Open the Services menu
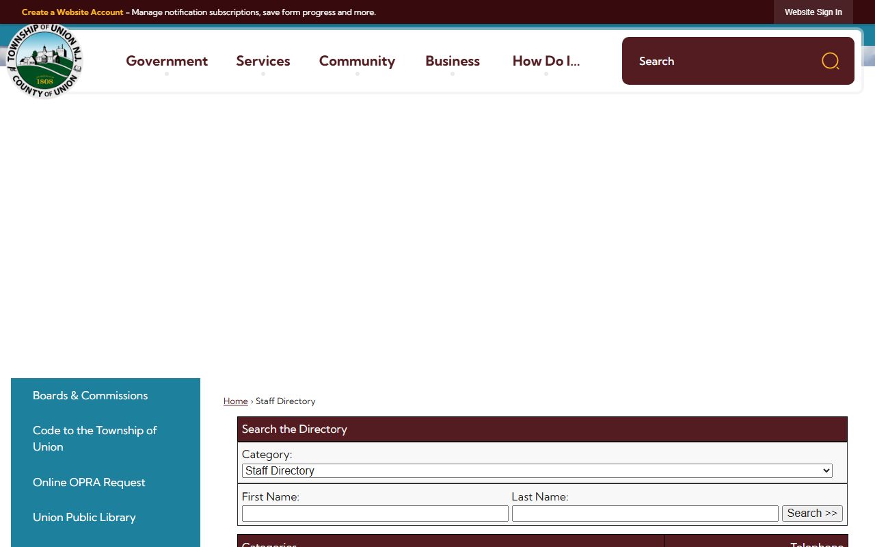The image size is (875, 547). point(263,61)
